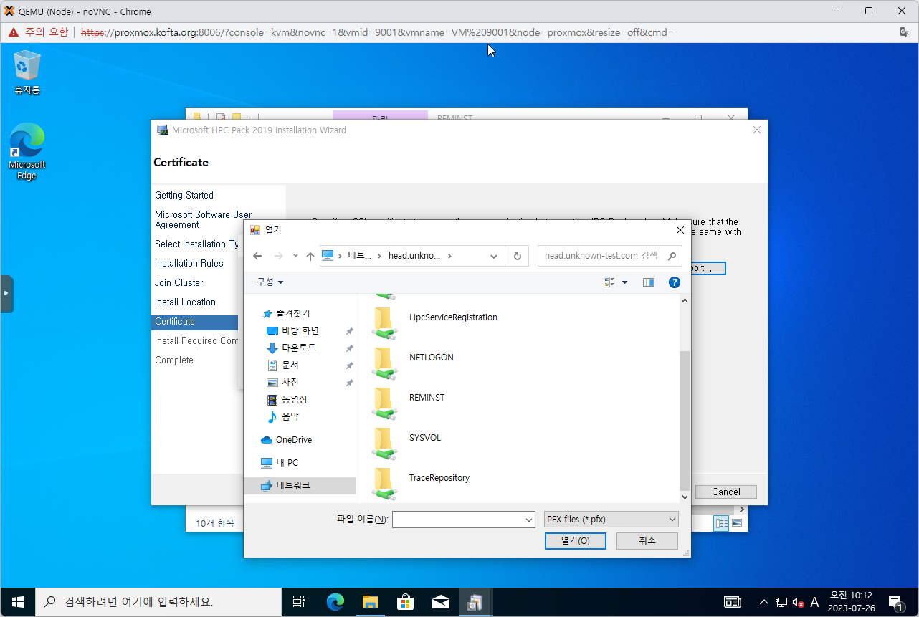Click the file name input field
Image resolution: width=919 pixels, height=617 pixels.
[458, 520]
